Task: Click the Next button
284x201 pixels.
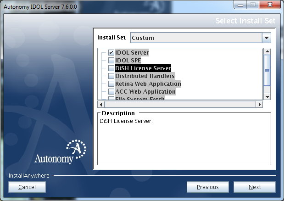Action: click(255, 187)
